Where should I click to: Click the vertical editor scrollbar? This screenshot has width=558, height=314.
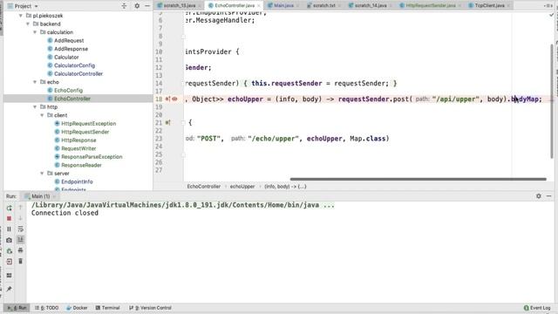click(552, 101)
